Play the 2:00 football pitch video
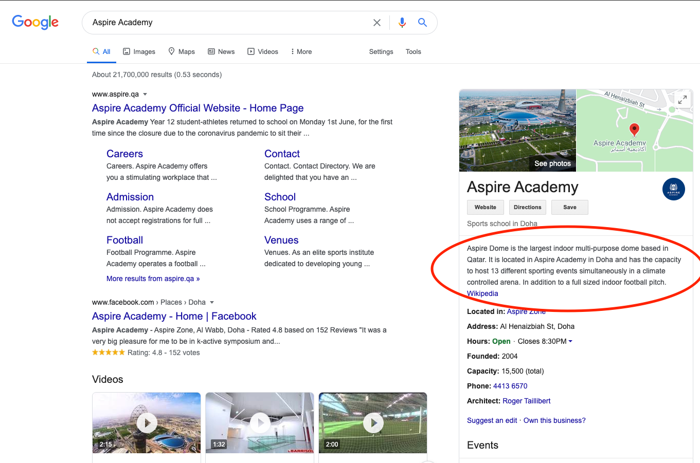 coord(373,423)
